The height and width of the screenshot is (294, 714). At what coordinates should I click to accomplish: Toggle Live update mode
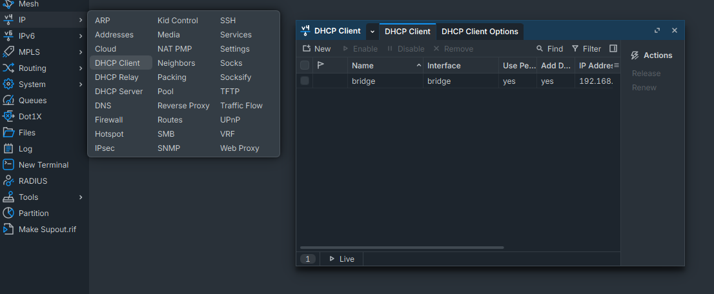[x=342, y=259]
